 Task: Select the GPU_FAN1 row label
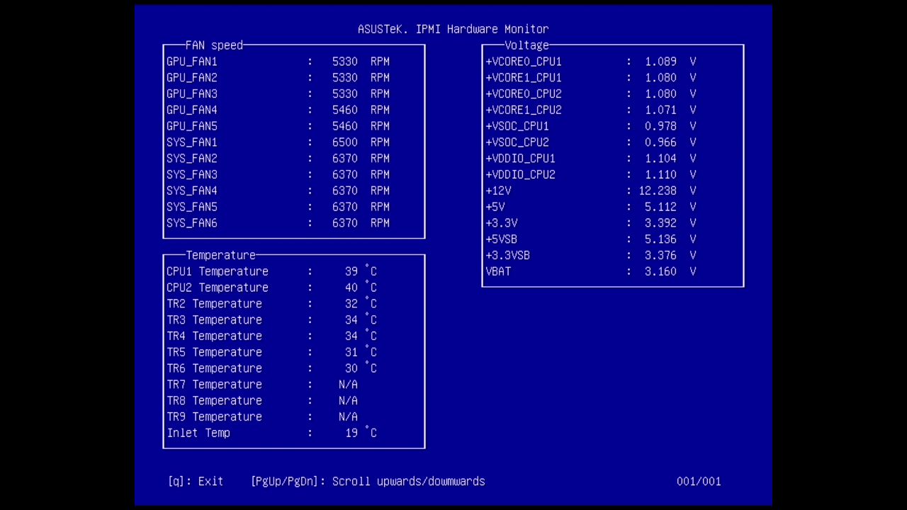pyautogui.click(x=192, y=62)
